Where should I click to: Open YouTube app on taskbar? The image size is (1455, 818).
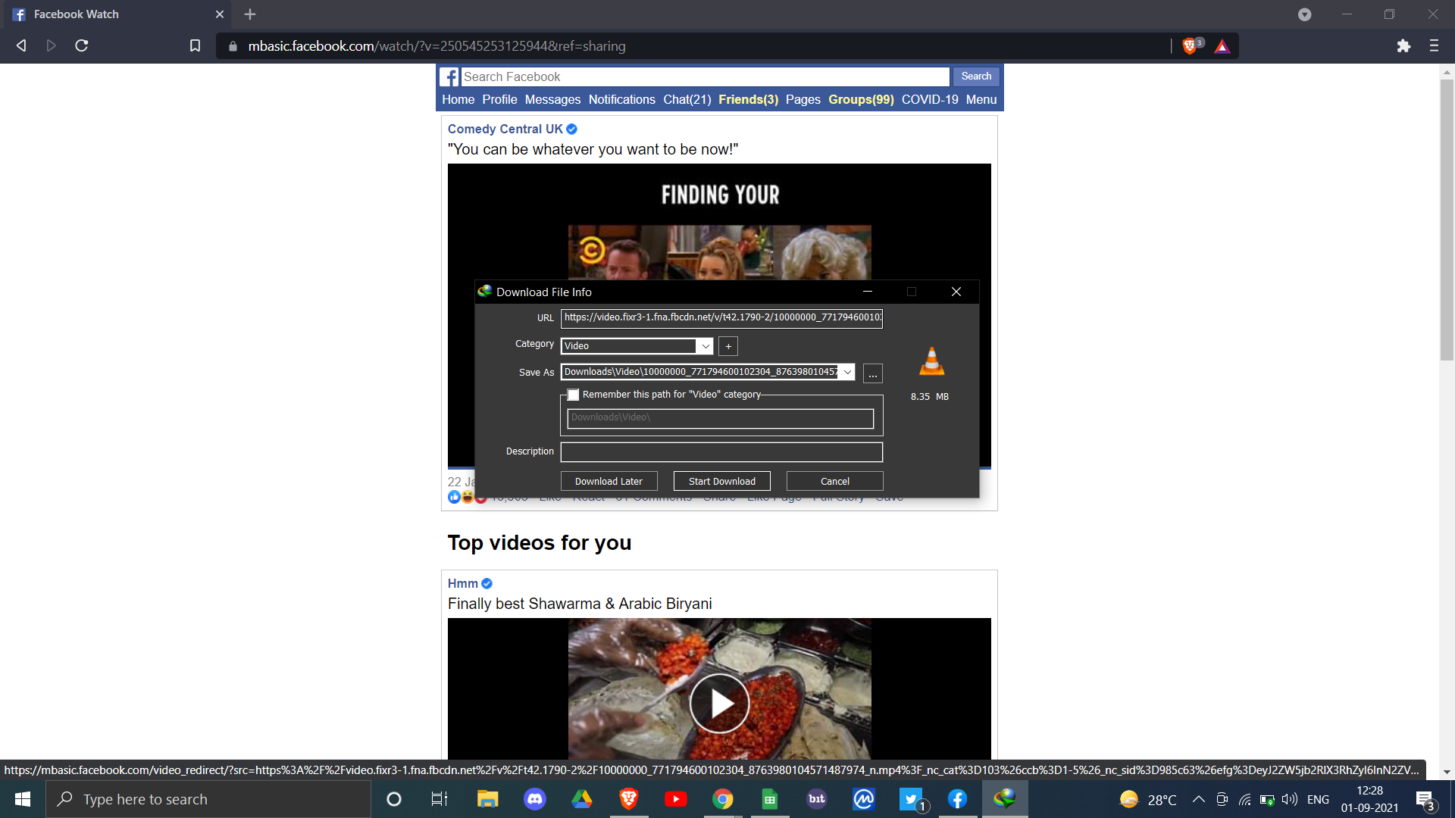pyautogui.click(x=676, y=799)
